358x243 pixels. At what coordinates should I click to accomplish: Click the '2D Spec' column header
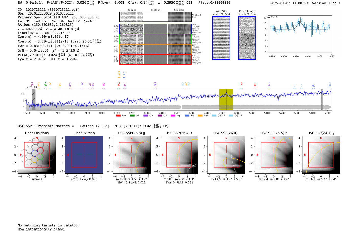point(132,10)
